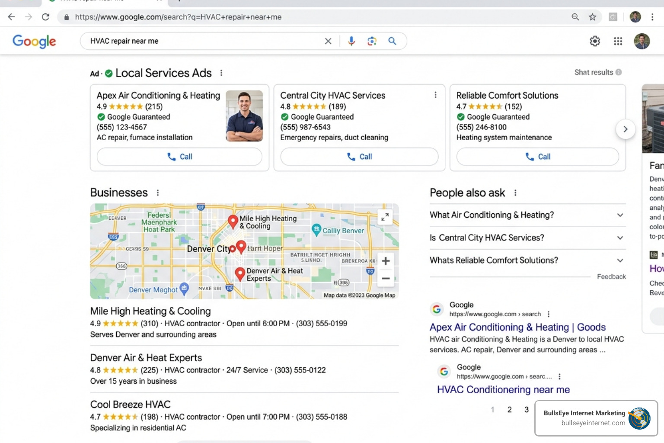Image resolution: width=664 pixels, height=443 pixels.
Task: Zoom in on the map
Action: pyautogui.click(x=386, y=261)
